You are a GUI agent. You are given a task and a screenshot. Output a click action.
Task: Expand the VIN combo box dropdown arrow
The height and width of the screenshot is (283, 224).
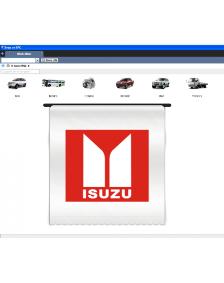[x=37, y=60]
